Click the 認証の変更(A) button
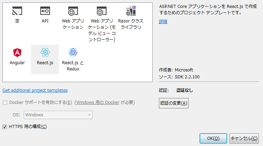 point(174,103)
